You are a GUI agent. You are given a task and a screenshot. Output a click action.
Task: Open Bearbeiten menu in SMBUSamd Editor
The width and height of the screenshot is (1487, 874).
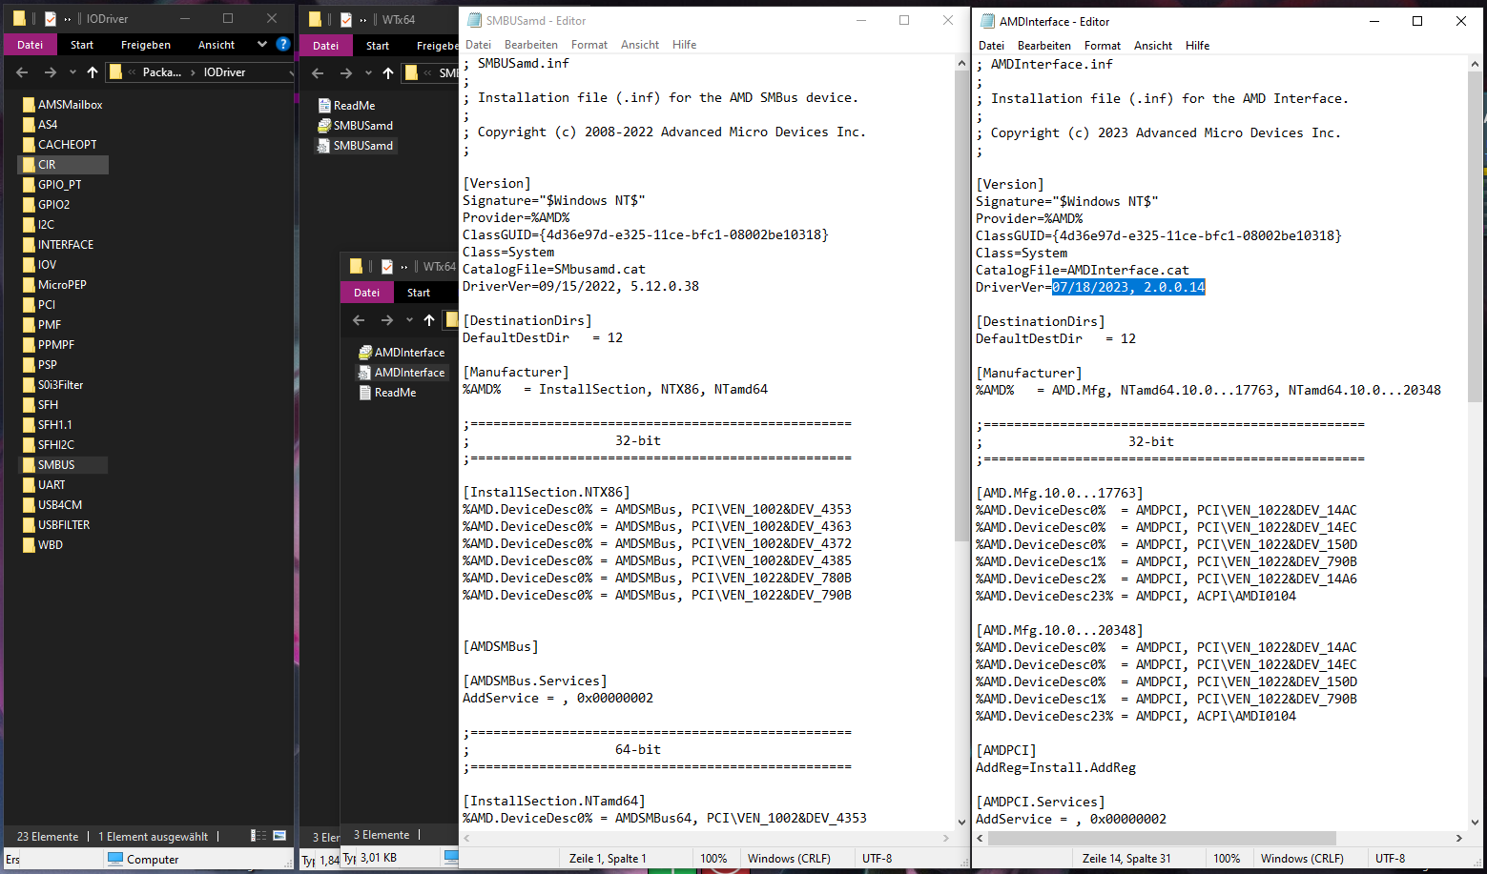pos(531,45)
